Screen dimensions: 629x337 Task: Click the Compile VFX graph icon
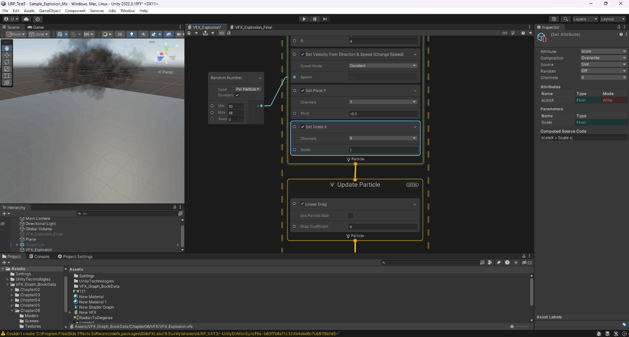(205, 33)
